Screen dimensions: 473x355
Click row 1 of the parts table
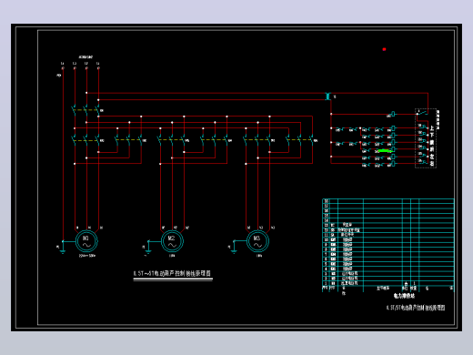(388, 283)
